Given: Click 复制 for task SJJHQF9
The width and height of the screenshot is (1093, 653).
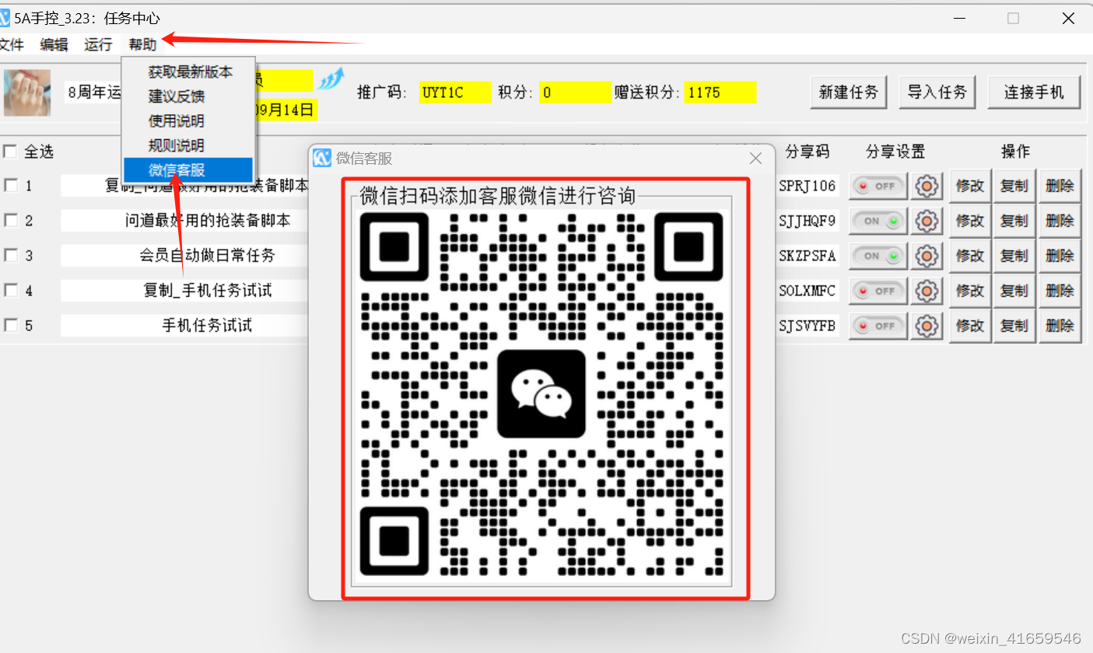Looking at the screenshot, I should 1014,222.
